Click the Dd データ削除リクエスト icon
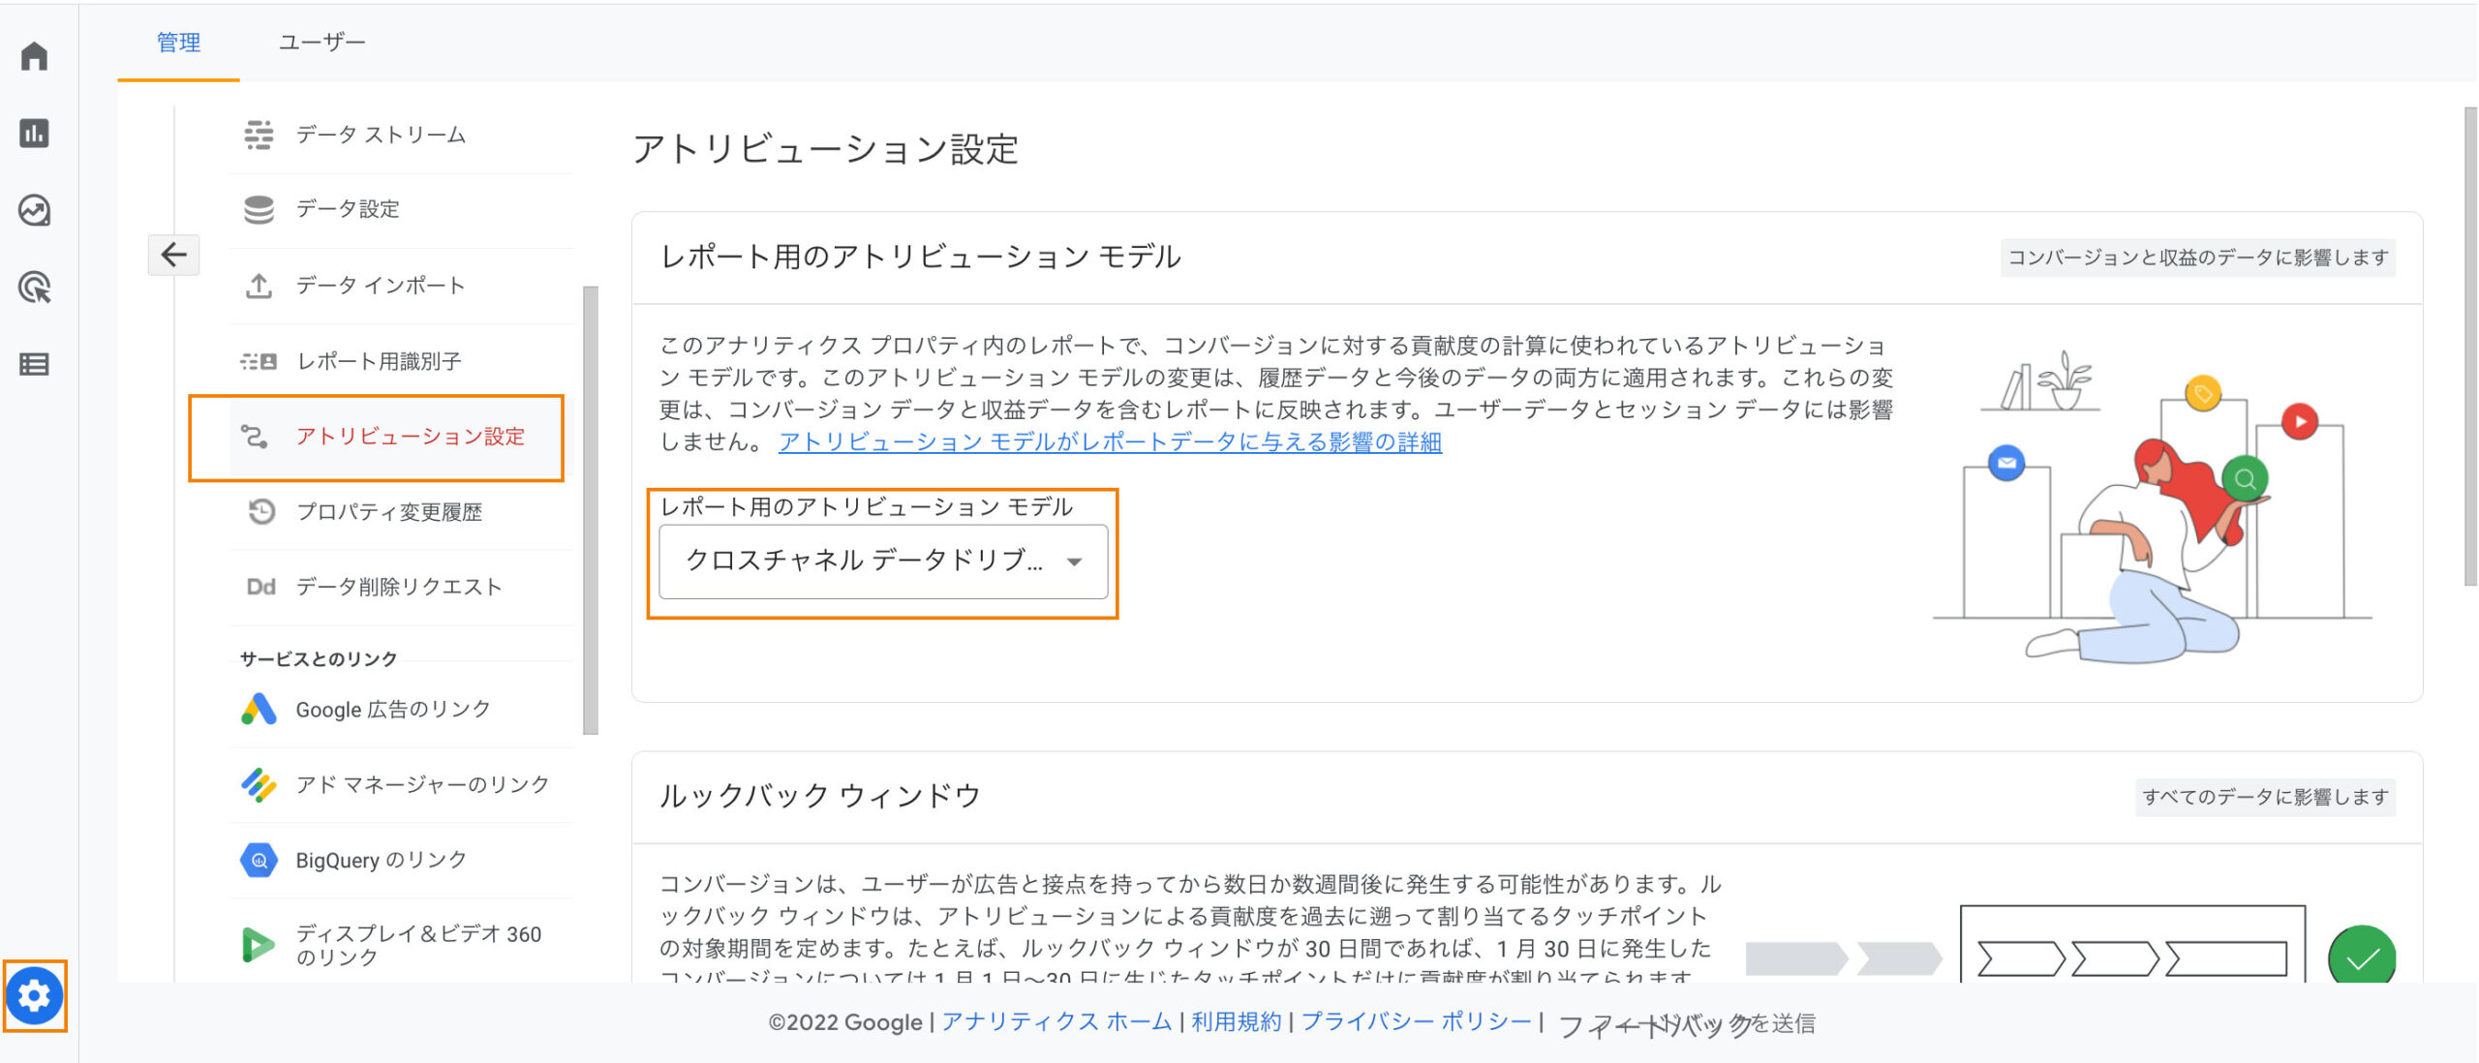Image resolution: width=2479 pixels, height=1063 pixels. 260,587
